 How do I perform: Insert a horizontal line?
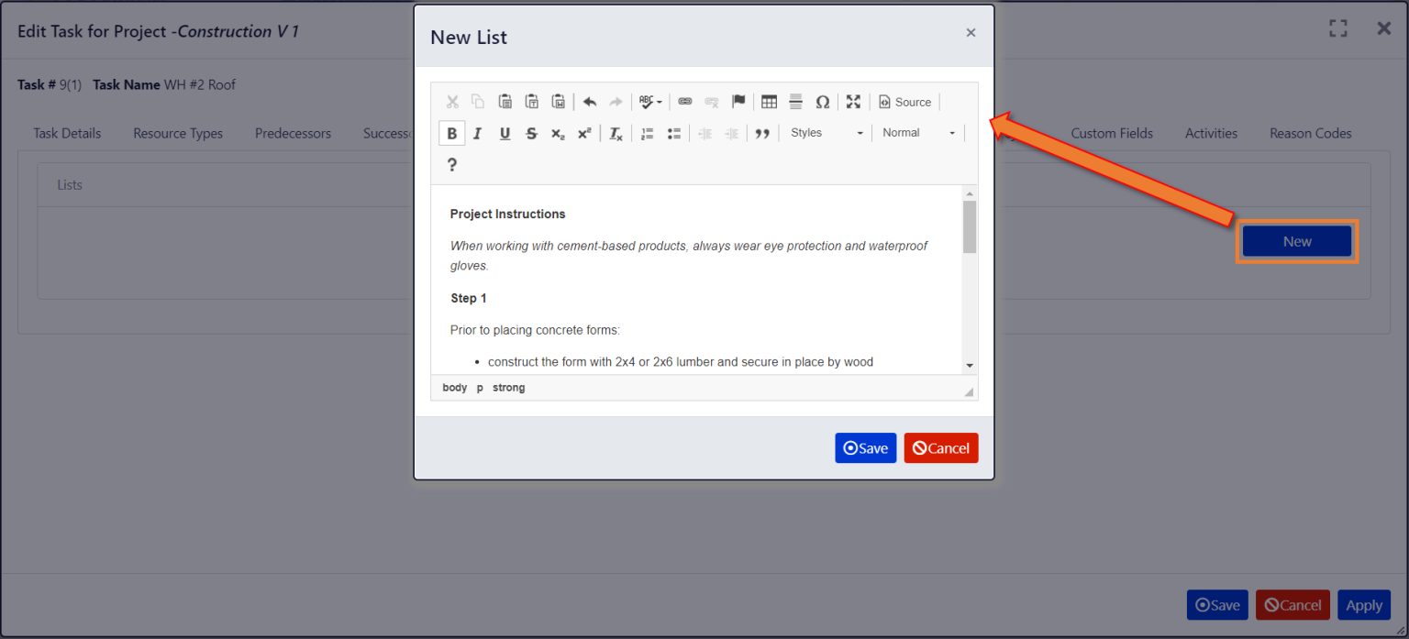click(x=795, y=102)
